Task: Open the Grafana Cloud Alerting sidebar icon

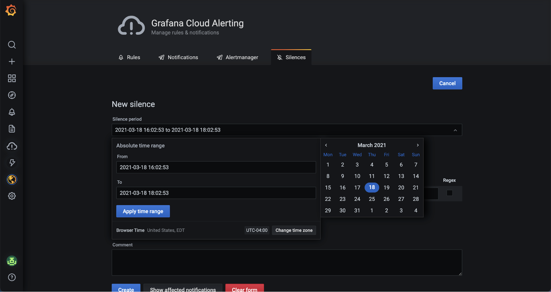Action: (12, 146)
